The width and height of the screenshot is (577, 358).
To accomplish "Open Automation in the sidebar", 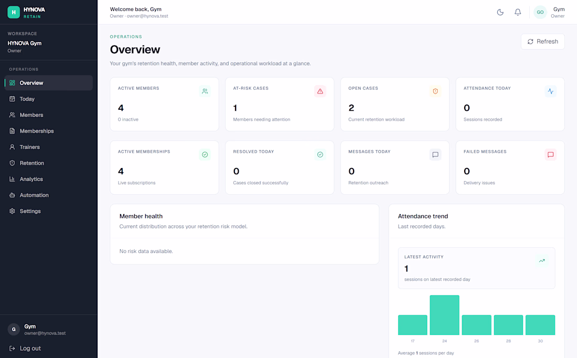I will point(49,195).
